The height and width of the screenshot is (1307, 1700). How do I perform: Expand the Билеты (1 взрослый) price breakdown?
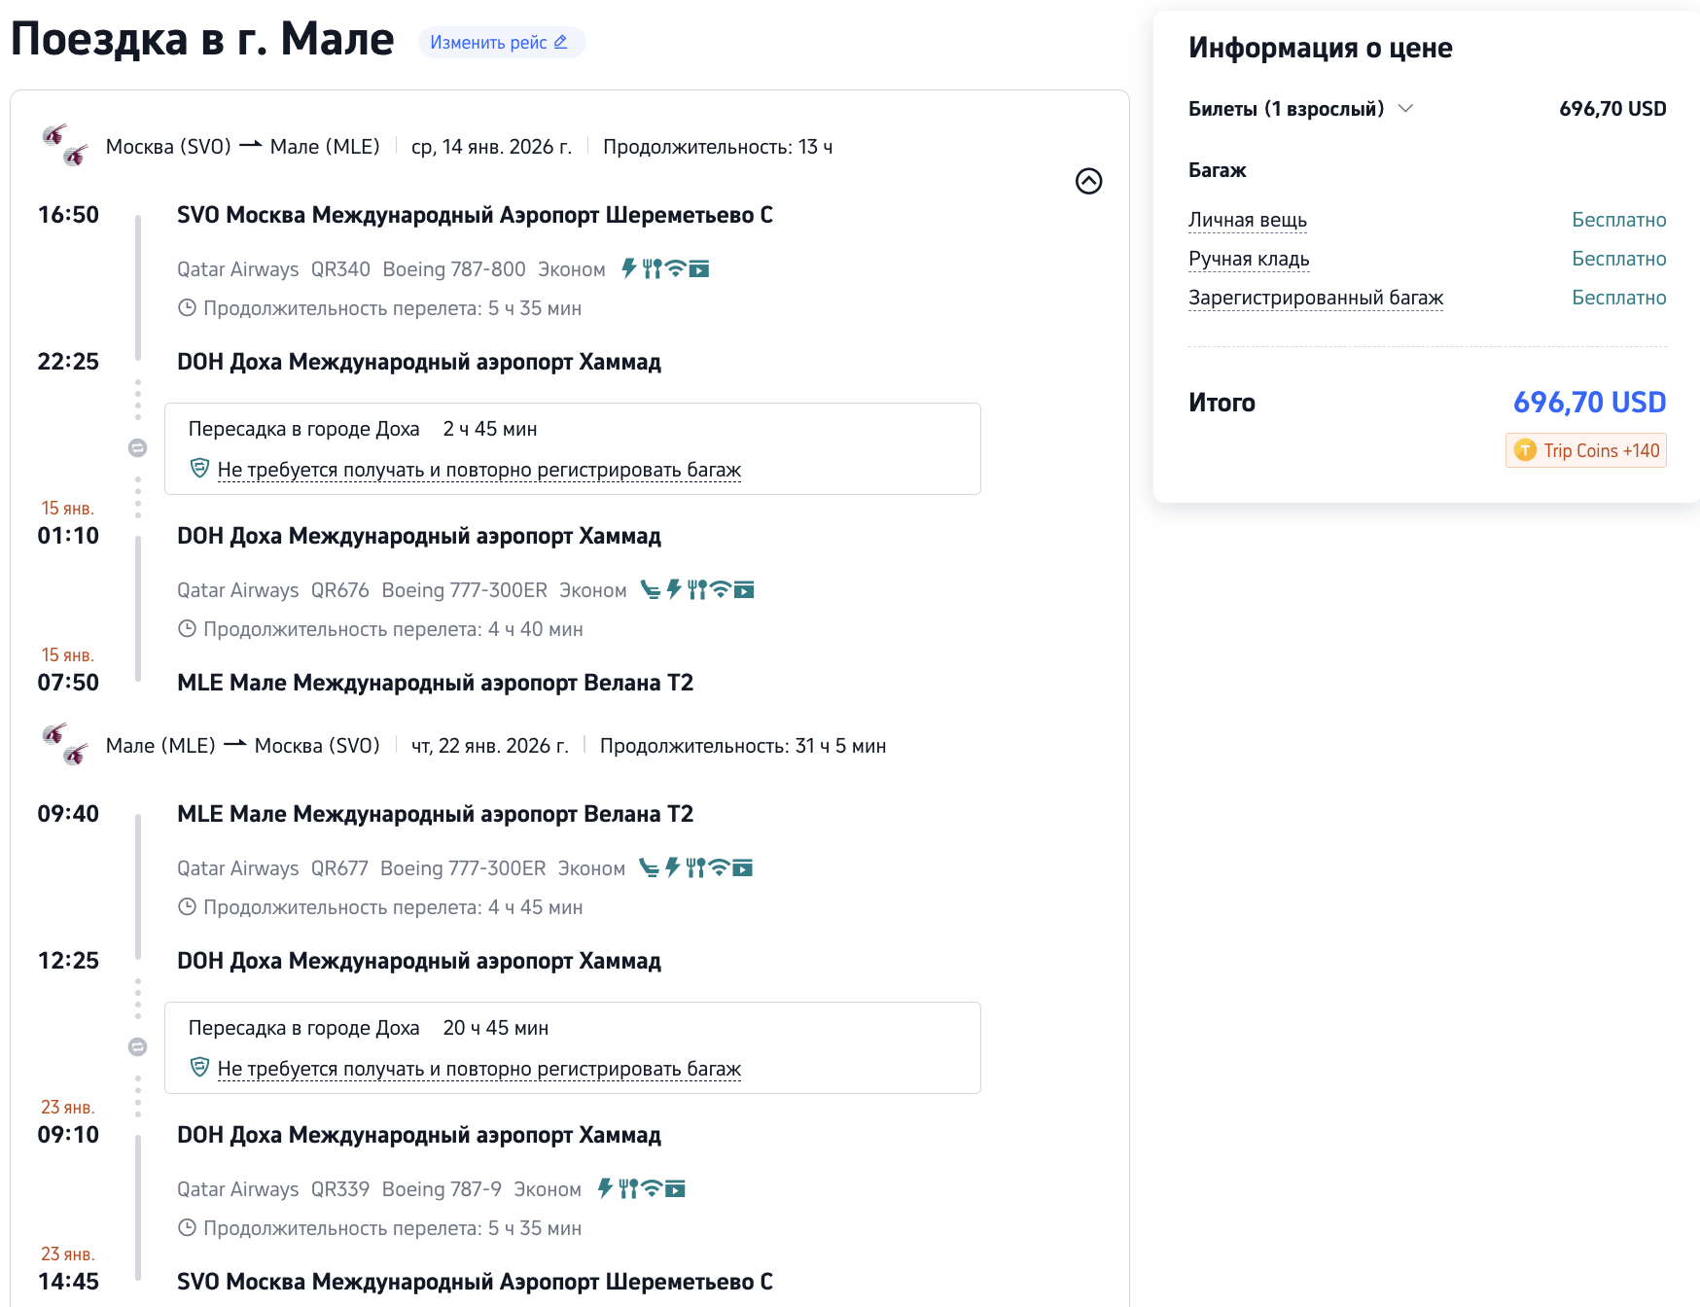pos(1405,108)
